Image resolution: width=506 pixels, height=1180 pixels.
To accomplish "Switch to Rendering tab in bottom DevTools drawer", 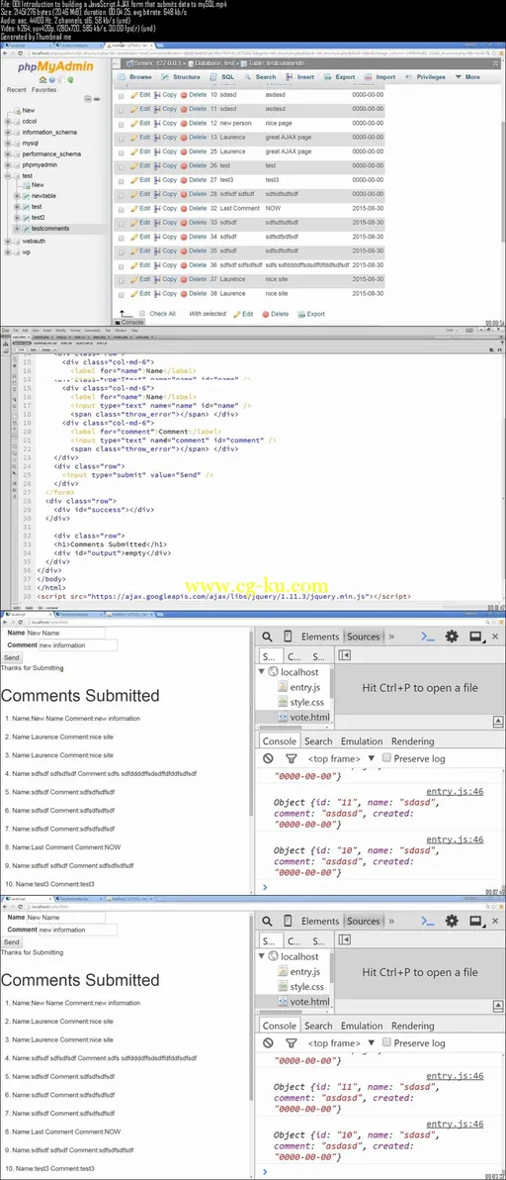I will 413,1026.
